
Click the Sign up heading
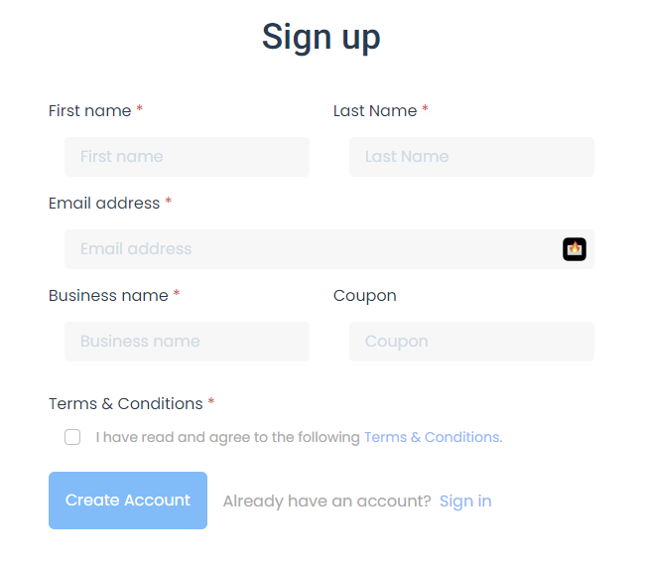322,38
